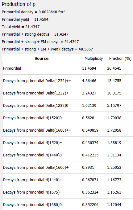Click the multiplicity cell 11.4594
The height and width of the screenshot is (210, 133).
click(x=89, y=68)
